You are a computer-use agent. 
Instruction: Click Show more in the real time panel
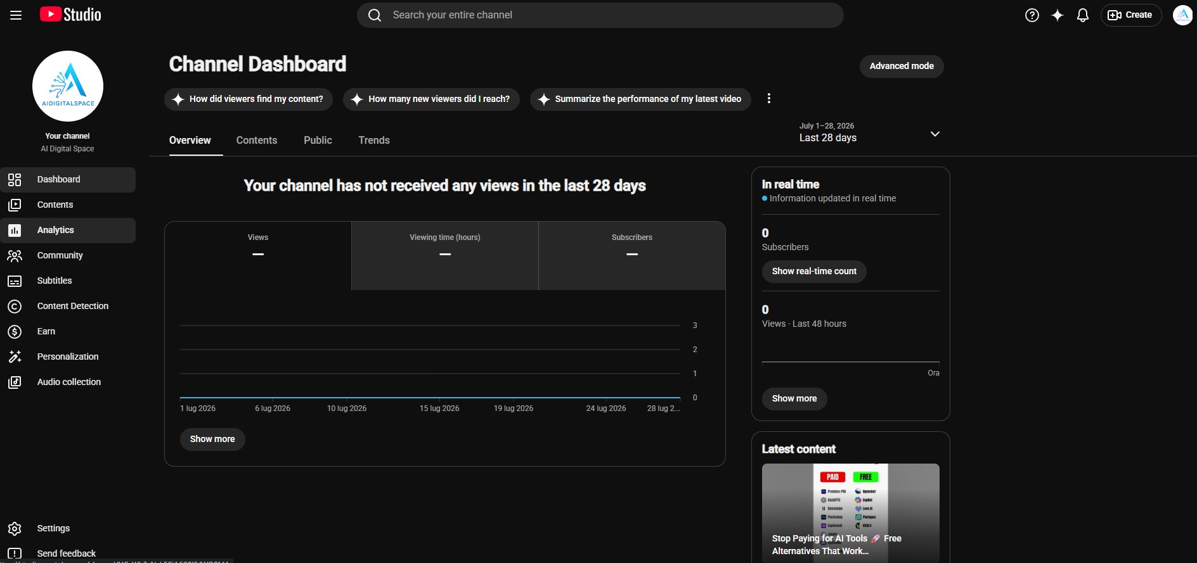click(x=794, y=399)
